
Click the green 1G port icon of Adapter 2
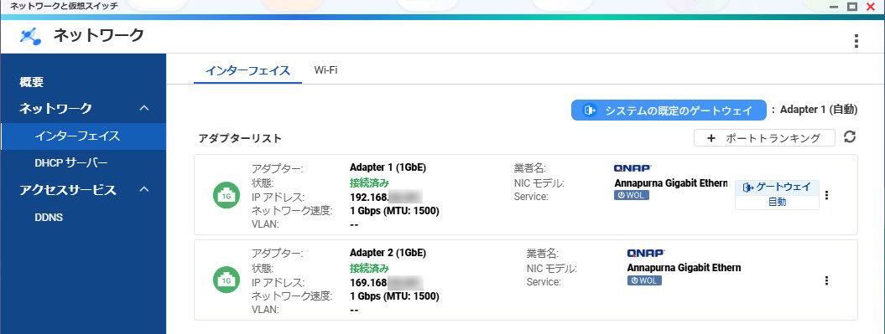226,280
